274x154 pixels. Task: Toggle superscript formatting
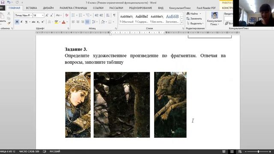coord(43,22)
